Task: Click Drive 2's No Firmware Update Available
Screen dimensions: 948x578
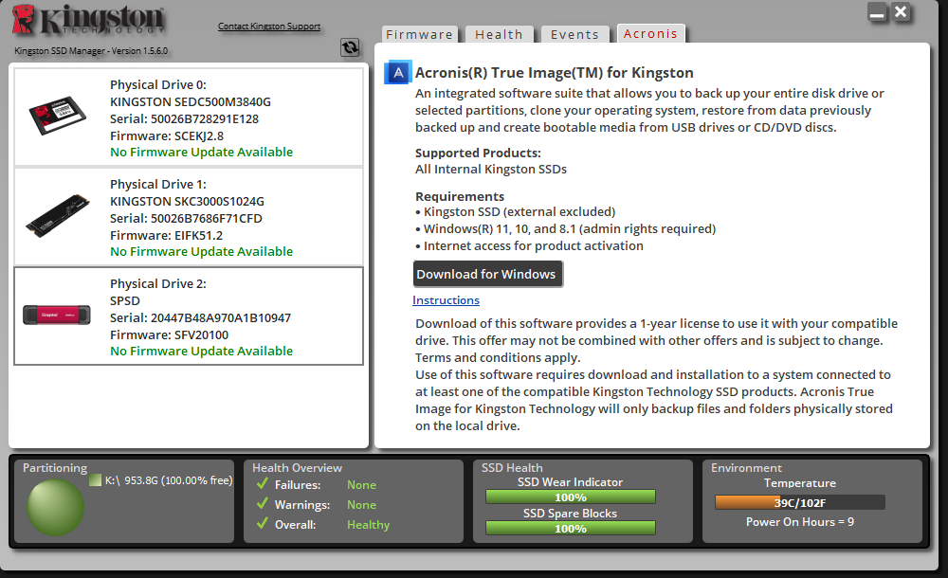Action: point(201,351)
